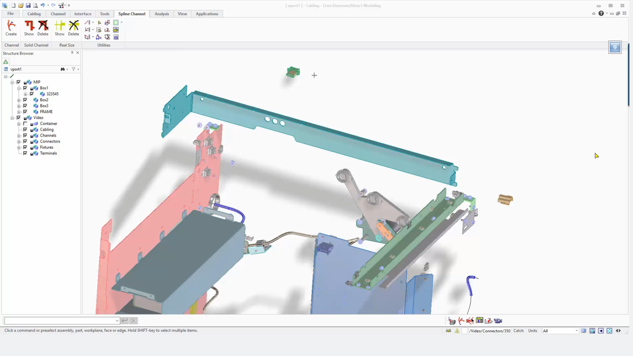Click the binoculars search icon in Structure Browser
The width and height of the screenshot is (633, 356).
point(63,69)
